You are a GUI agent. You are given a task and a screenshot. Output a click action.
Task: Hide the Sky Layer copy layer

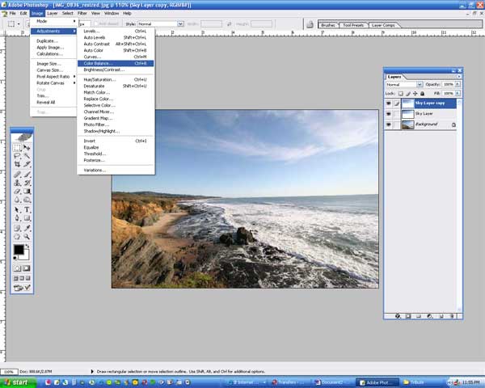[x=389, y=103]
